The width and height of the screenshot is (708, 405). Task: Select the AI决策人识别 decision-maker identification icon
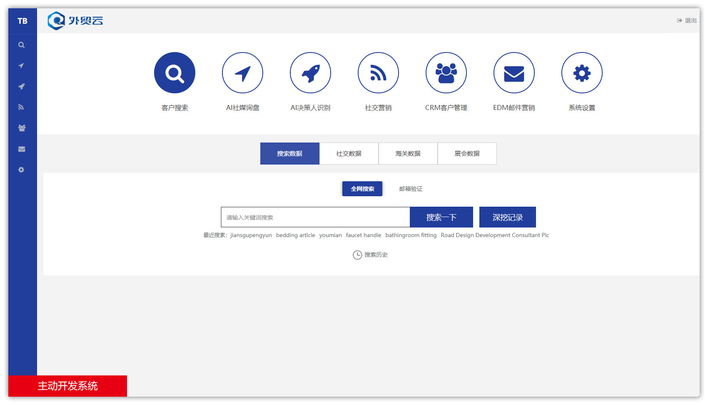tap(310, 72)
